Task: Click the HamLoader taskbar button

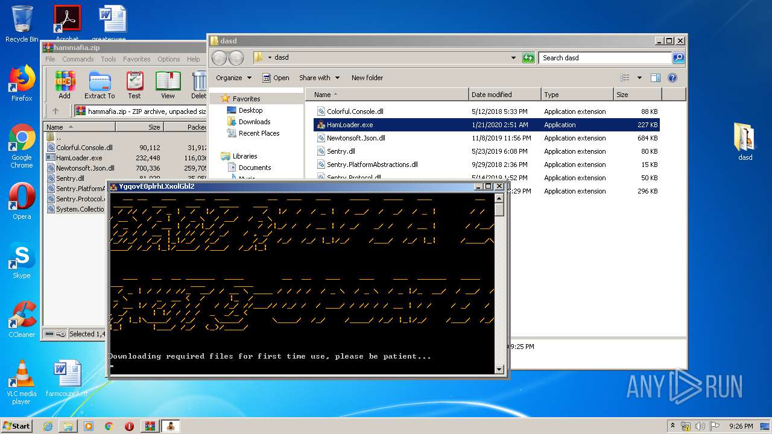Action: pyautogui.click(x=170, y=426)
